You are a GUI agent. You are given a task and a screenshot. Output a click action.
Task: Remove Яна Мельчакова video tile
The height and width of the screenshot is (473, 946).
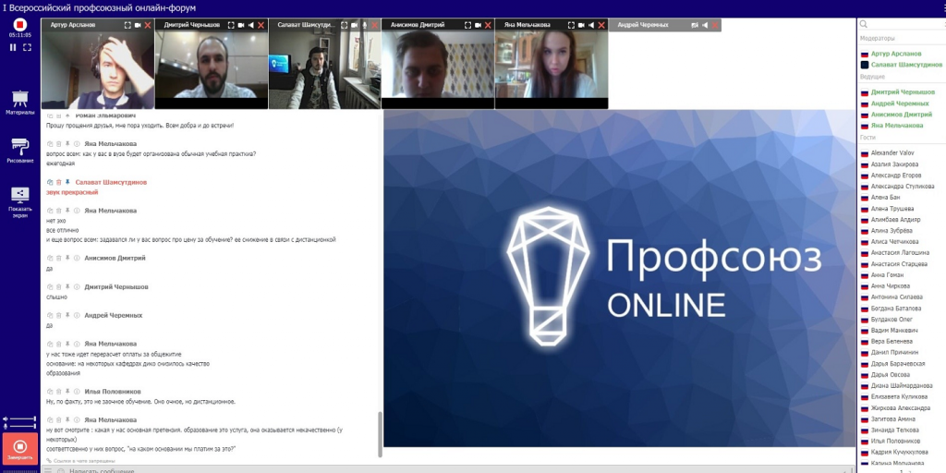[601, 25]
